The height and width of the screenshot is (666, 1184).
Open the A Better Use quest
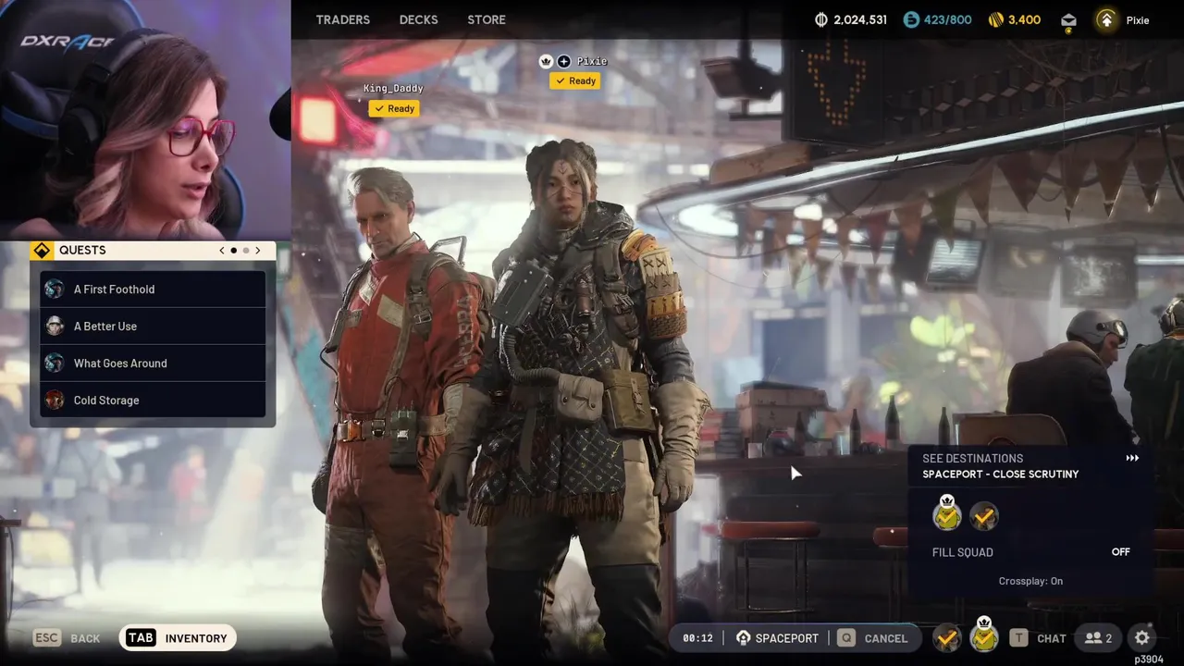[x=153, y=326]
